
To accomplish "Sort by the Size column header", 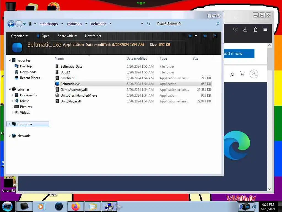I will point(196,59).
